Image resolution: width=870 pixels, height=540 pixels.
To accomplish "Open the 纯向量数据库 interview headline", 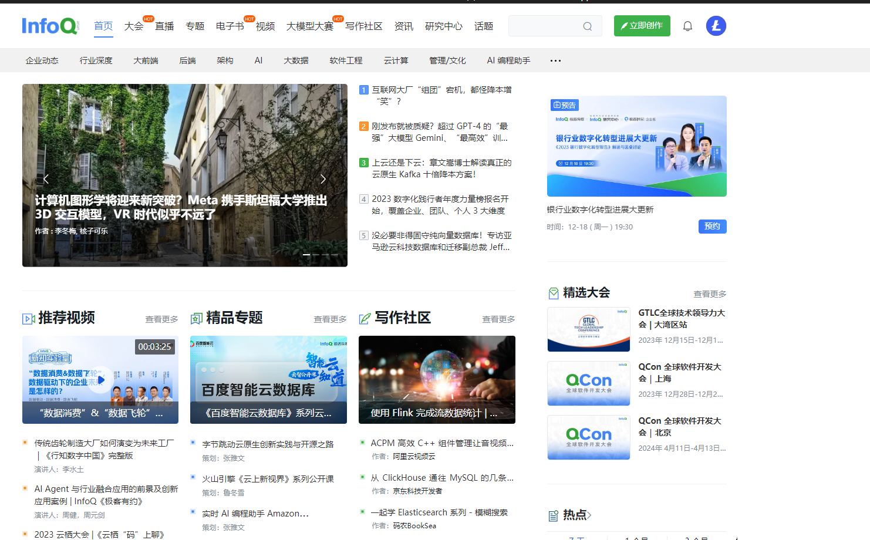I will pyautogui.click(x=441, y=241).
